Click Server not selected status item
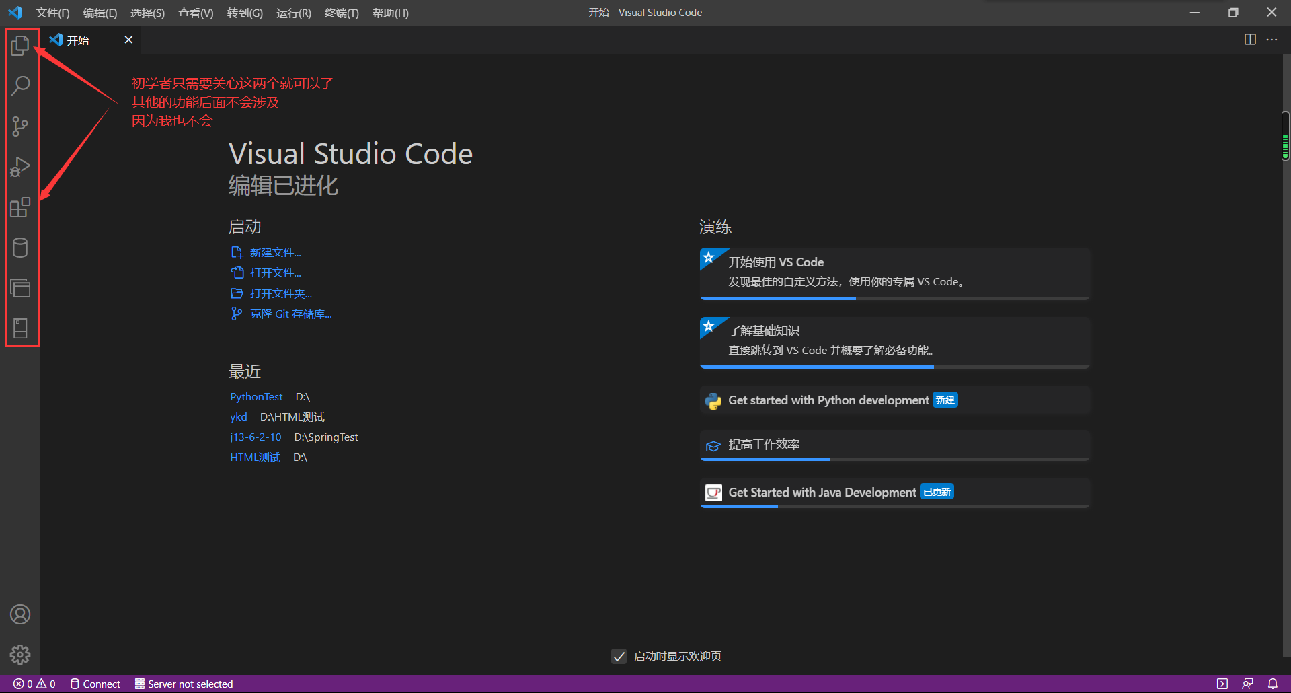The image size is (1291, 693). pos(184,684)
